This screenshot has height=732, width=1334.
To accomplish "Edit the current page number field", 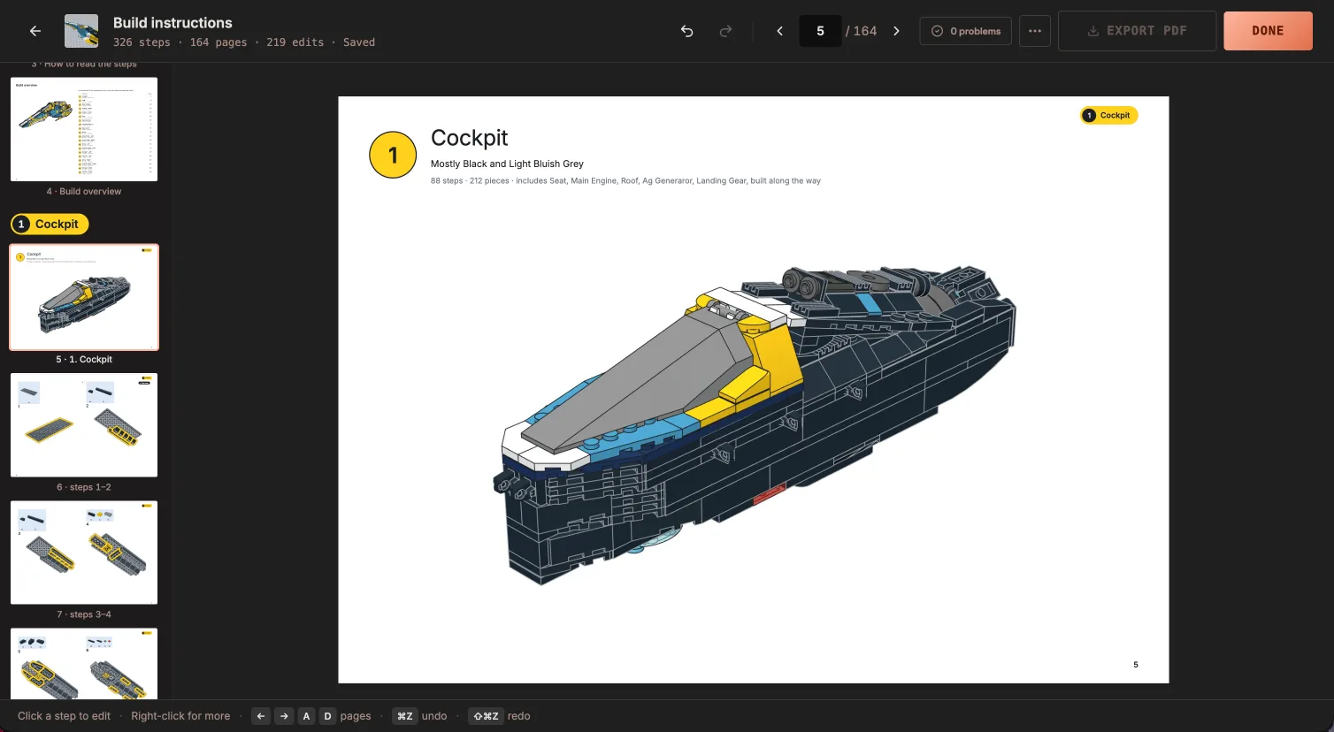I will point(820,31).
